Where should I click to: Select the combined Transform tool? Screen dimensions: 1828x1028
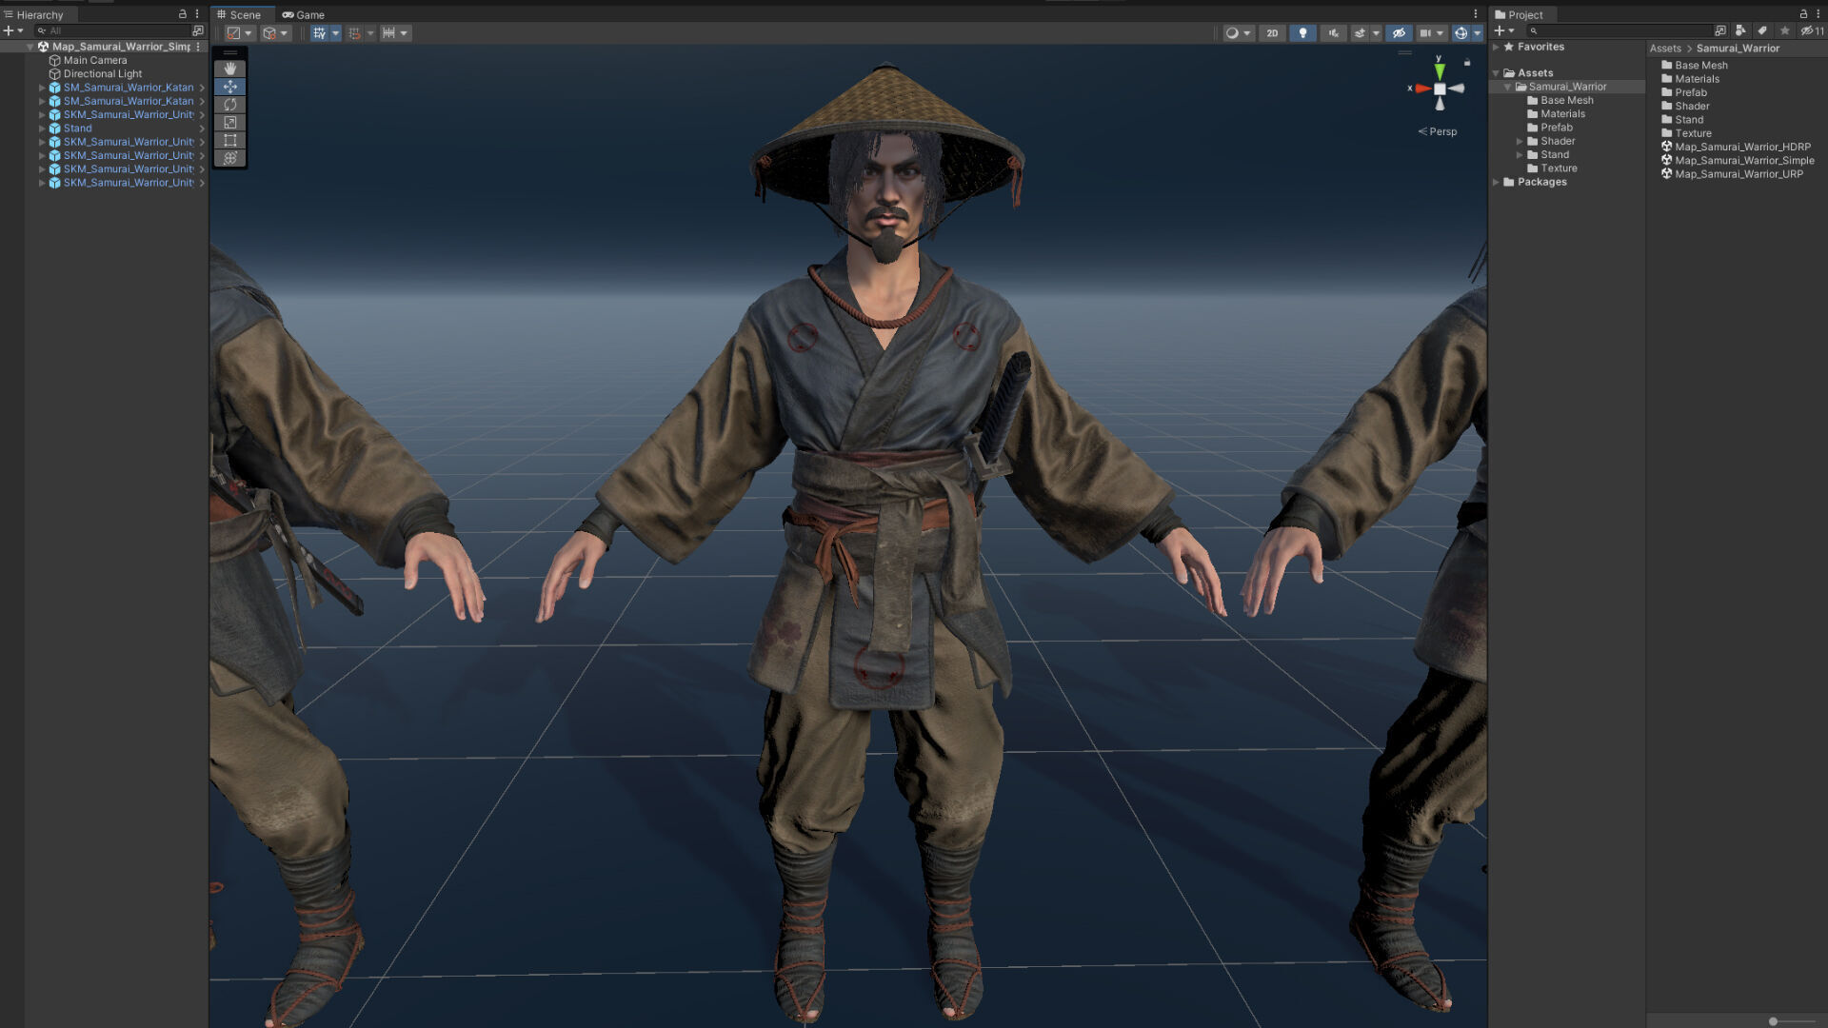pos(229,158)
